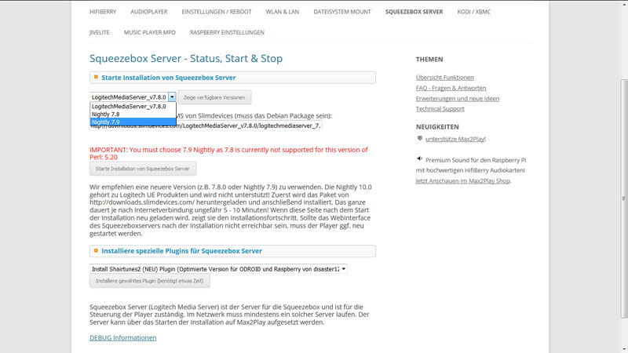Open FAQ - Fragen & Antworten link
Image resolution: width=628 pixels, height=353 pixels.
pyautogui.click(x=451, y=88)
